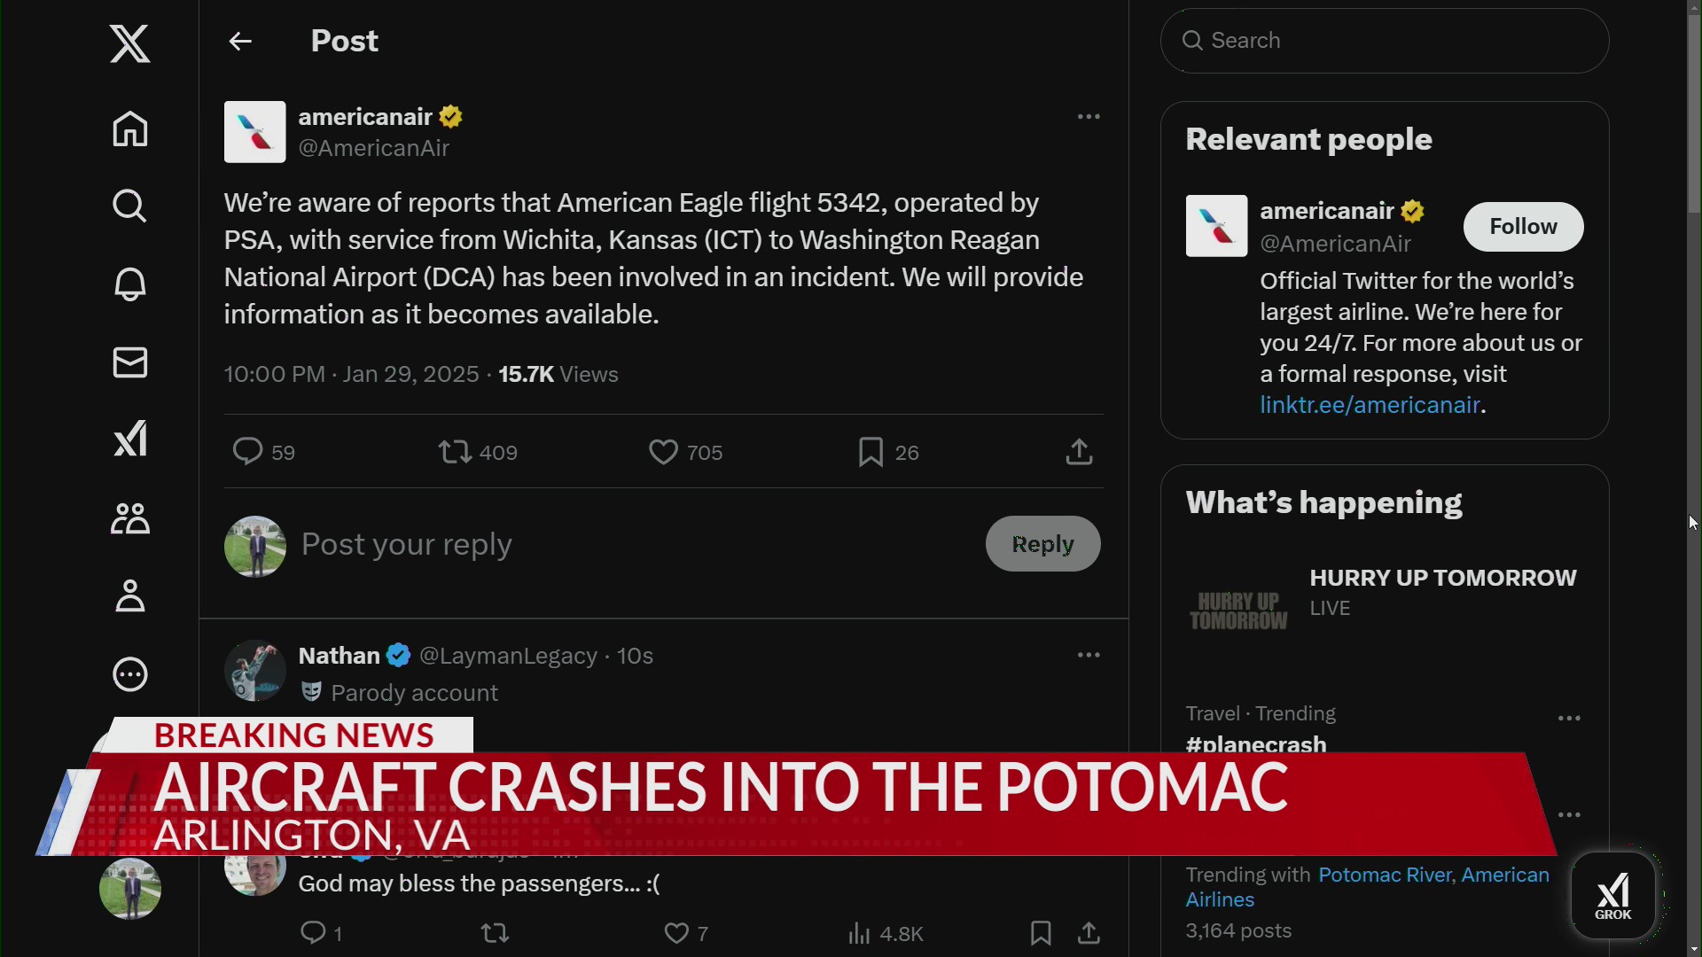Click the Search input field
This screenshot has height=957, width=1702.
point(1384,40)
